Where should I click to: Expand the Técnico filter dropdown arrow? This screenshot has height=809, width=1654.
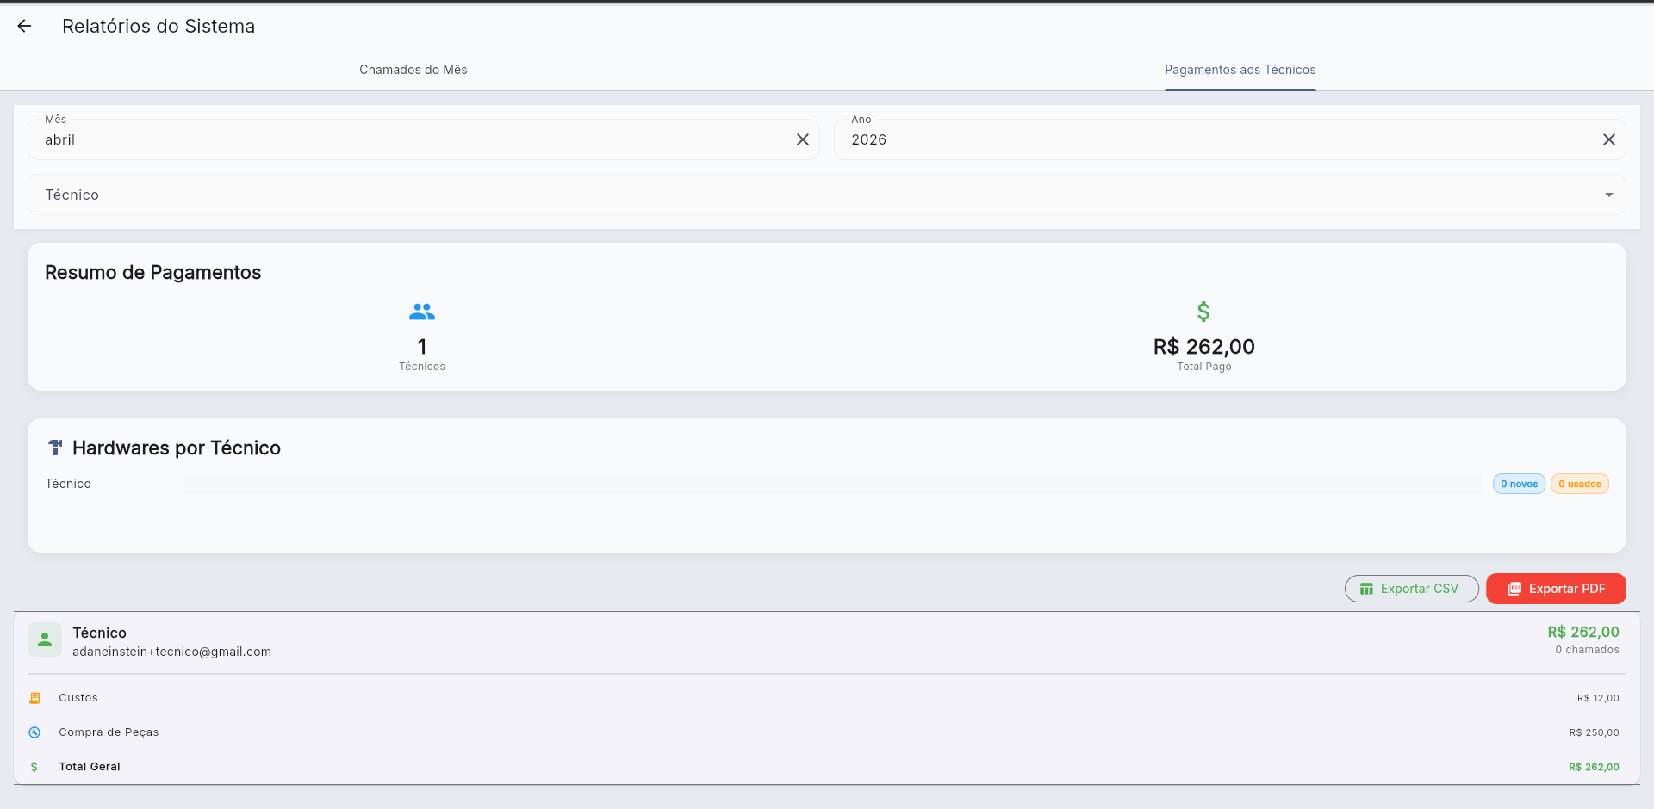1608,195
